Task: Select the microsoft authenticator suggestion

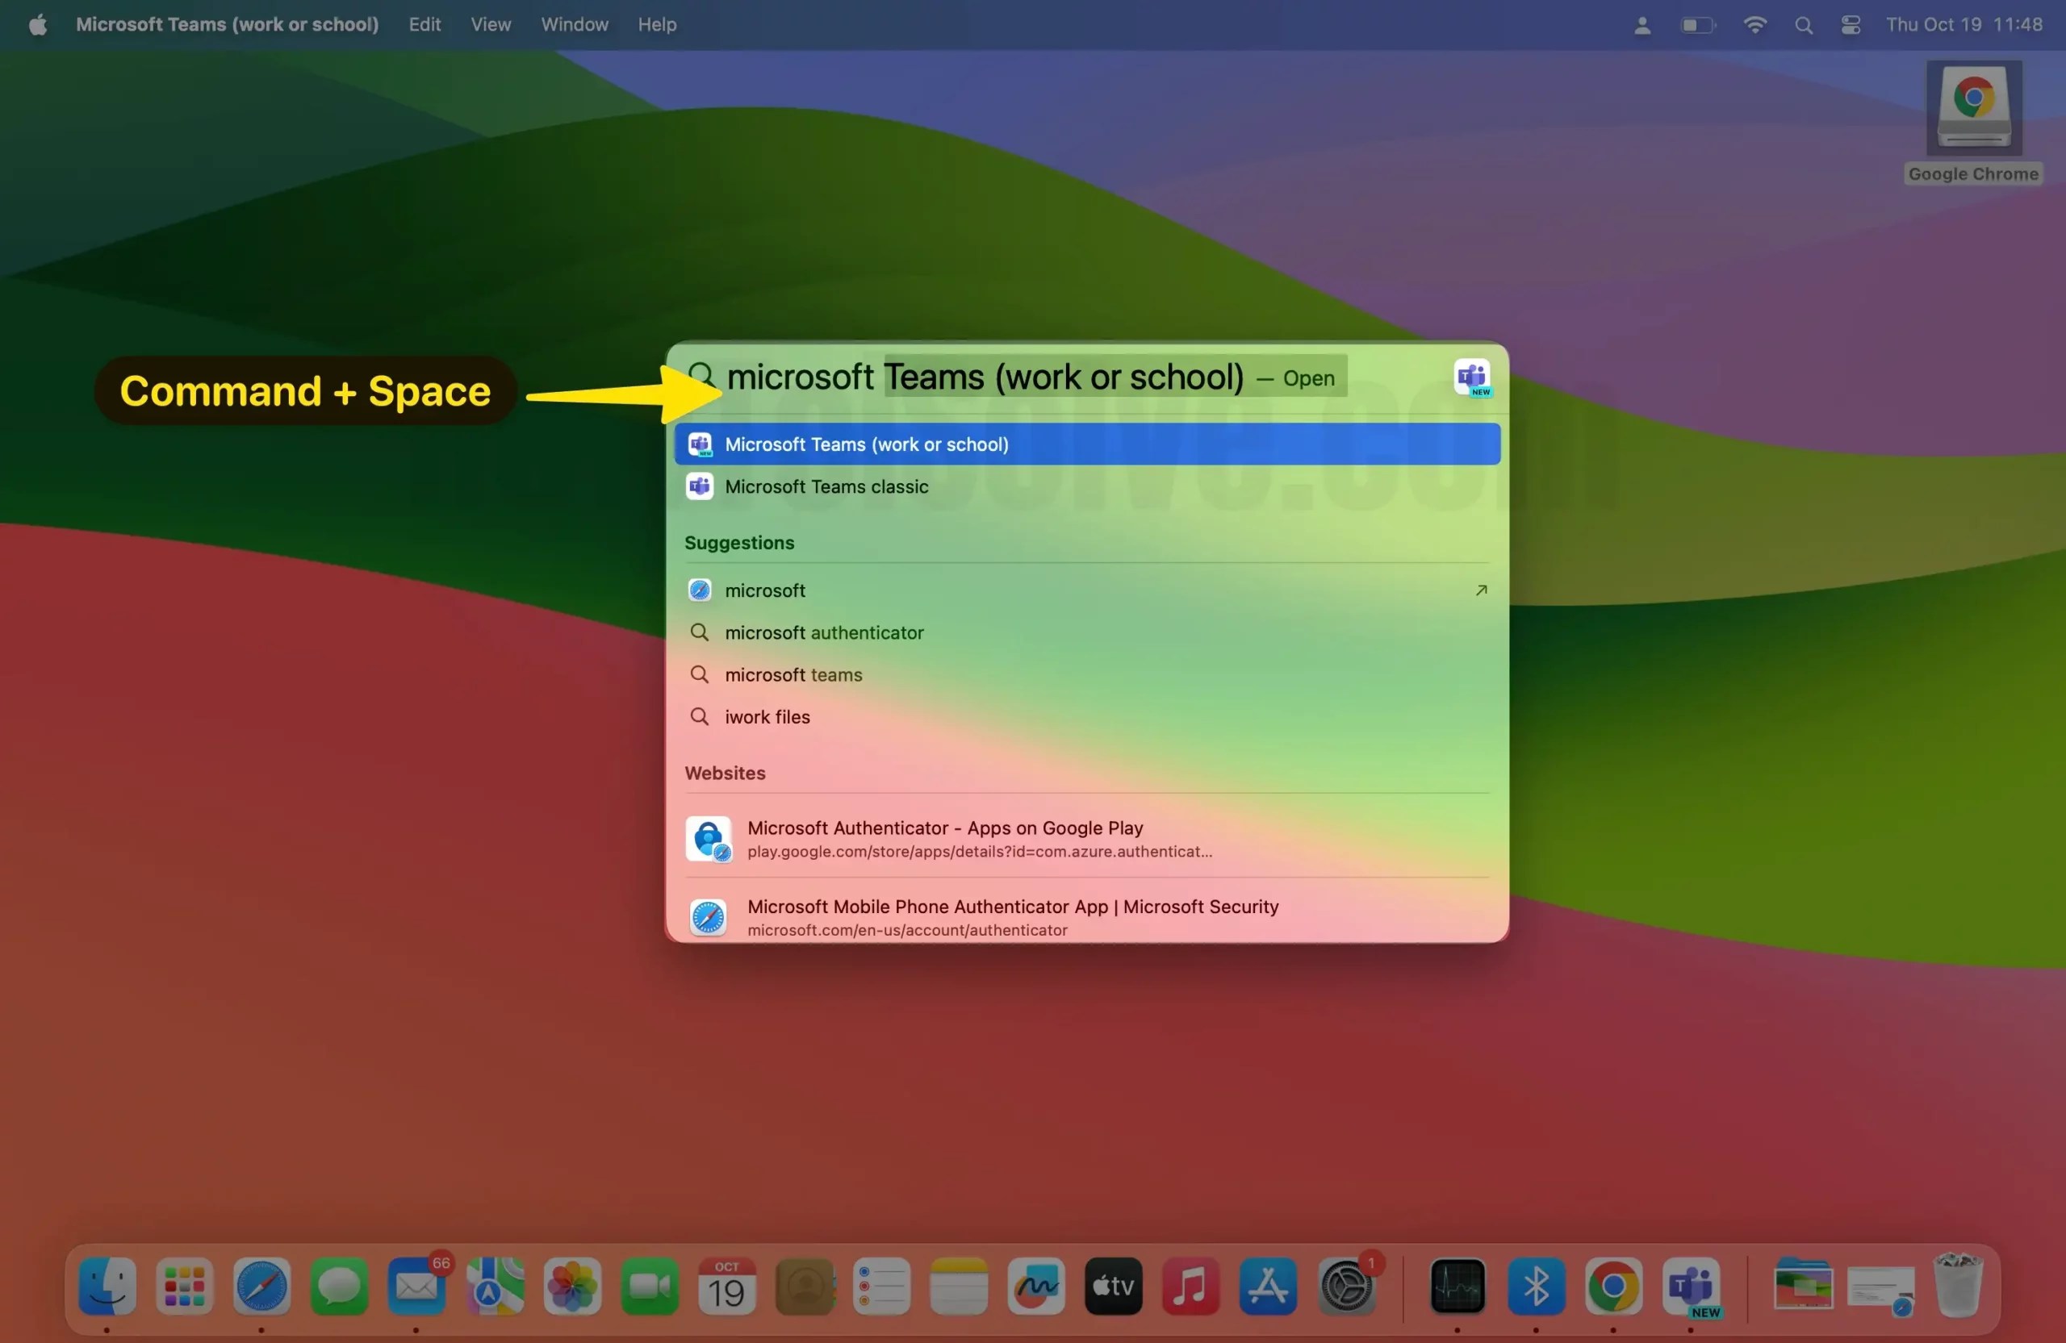Action: tap(824, 632)
